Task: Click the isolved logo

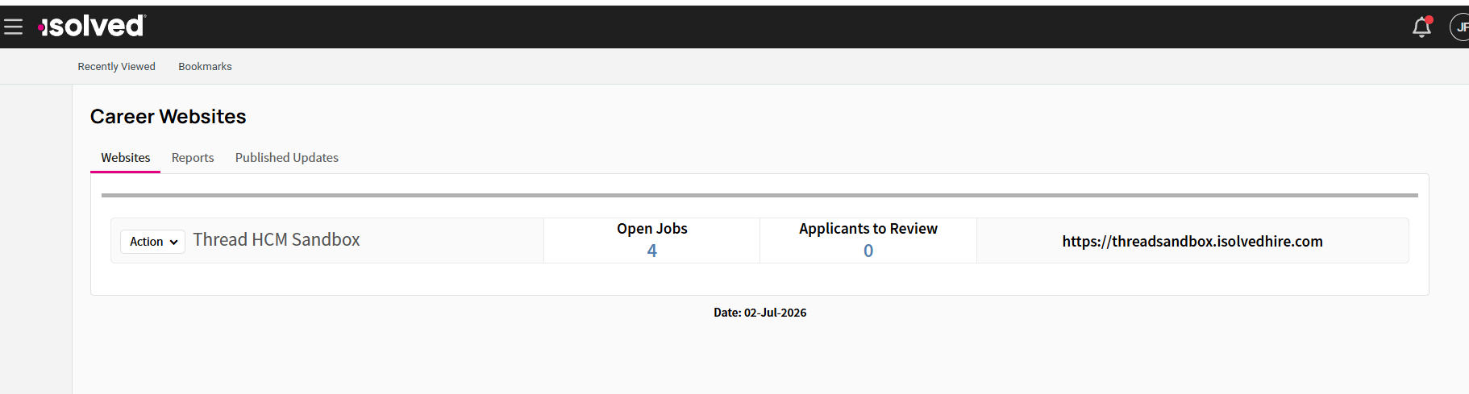Action: pos(92,26)
